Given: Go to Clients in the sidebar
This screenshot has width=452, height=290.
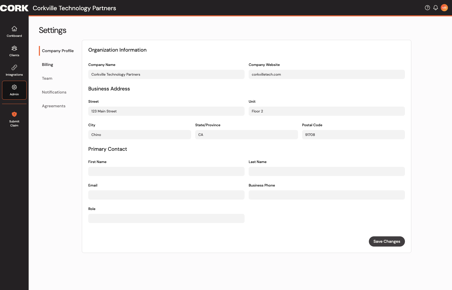Looking at the screenshot, I should 14,51.
